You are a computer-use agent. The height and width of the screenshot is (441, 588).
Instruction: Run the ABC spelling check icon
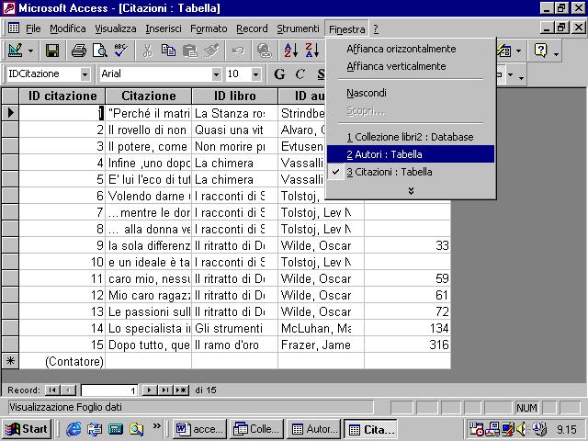pos(121,51)
